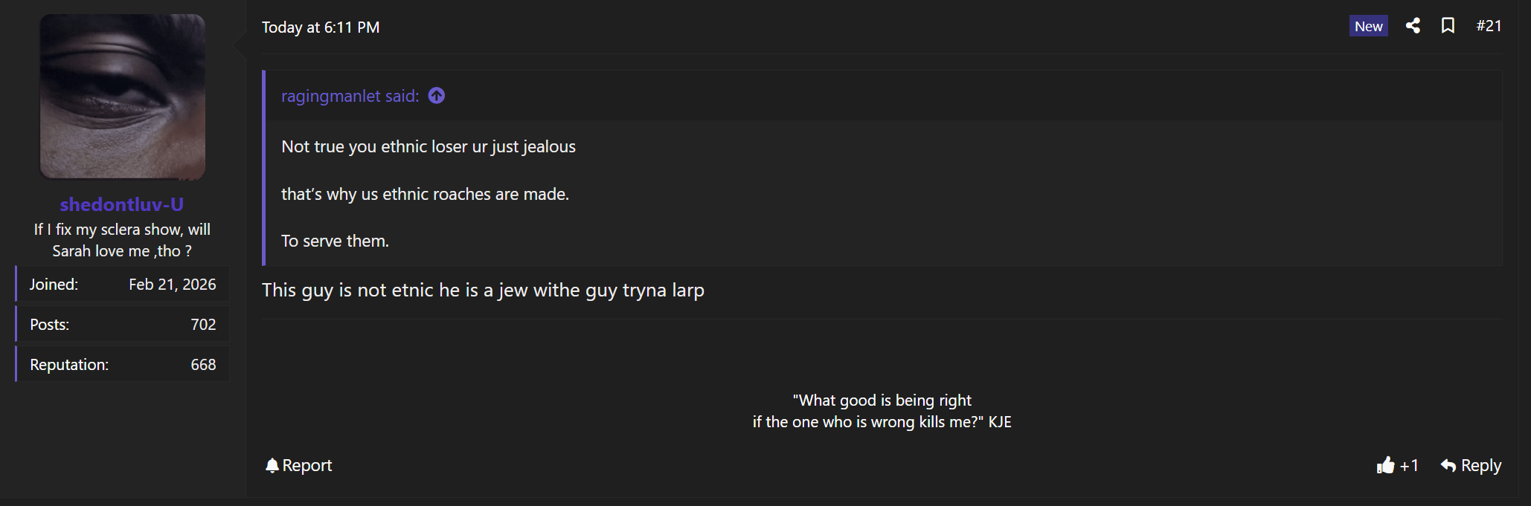This screenshot has height=506, width=1531.
Task: Click the '+1' reaction count
Action: (1409, 466)
